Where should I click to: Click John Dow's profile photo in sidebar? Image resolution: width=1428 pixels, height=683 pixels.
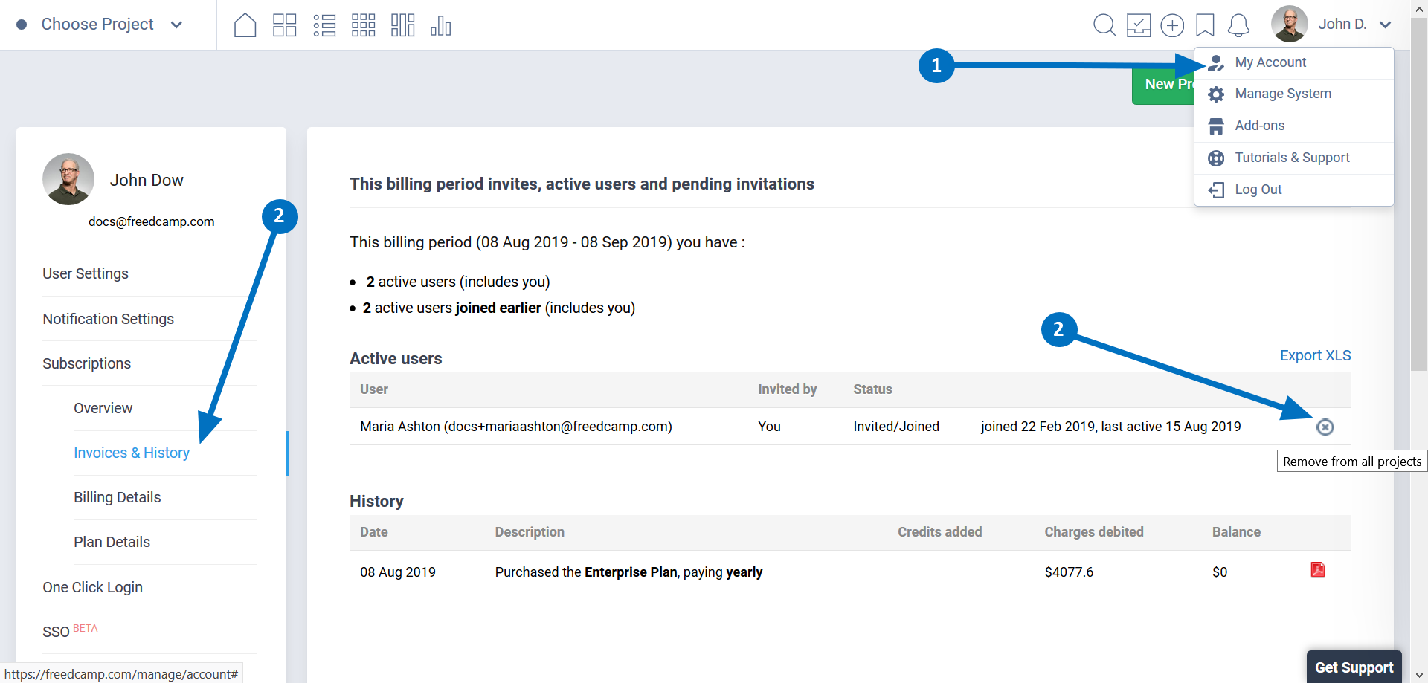(68, 180)
